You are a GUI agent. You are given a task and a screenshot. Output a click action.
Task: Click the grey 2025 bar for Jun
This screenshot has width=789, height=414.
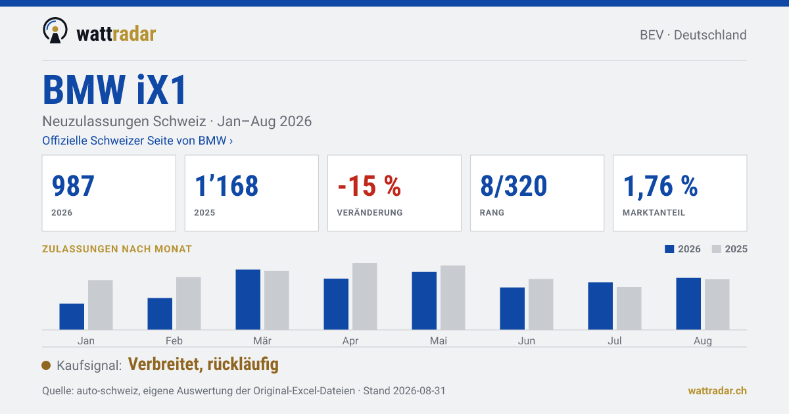[541, 304]
